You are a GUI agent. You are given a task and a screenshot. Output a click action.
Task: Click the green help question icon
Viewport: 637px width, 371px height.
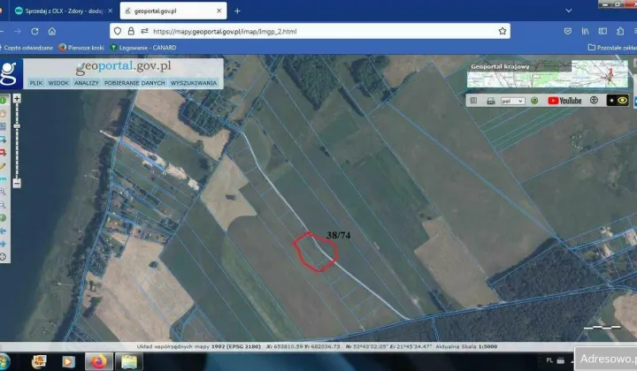pyautogui.click(x=534, y=101)
